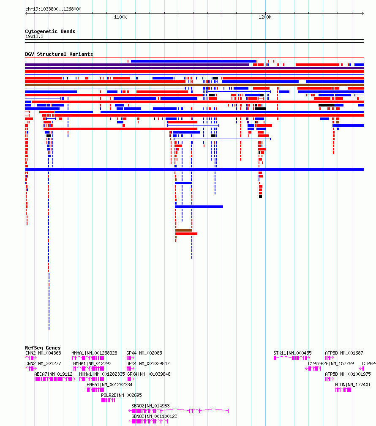Click the cytogenetic band 19p13.3 bar
Image resolution: width=376 pixels, height=426 pixels.
point(194,41)
